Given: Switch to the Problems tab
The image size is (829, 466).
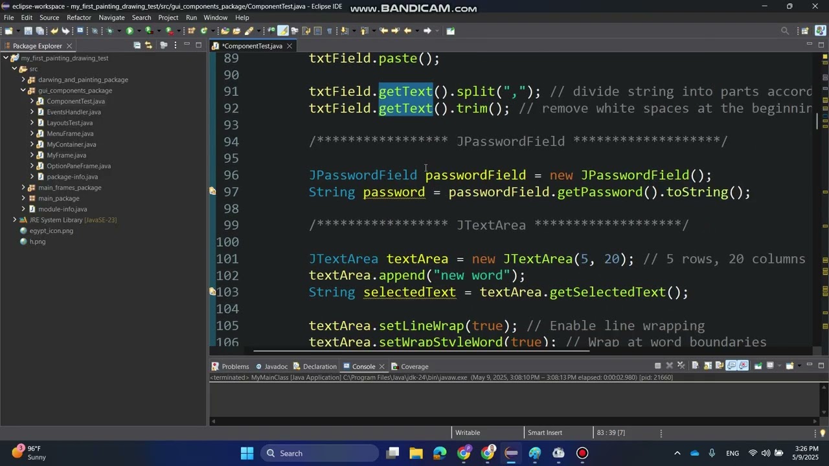Looking at the screenshot, I should coord(231,366).
